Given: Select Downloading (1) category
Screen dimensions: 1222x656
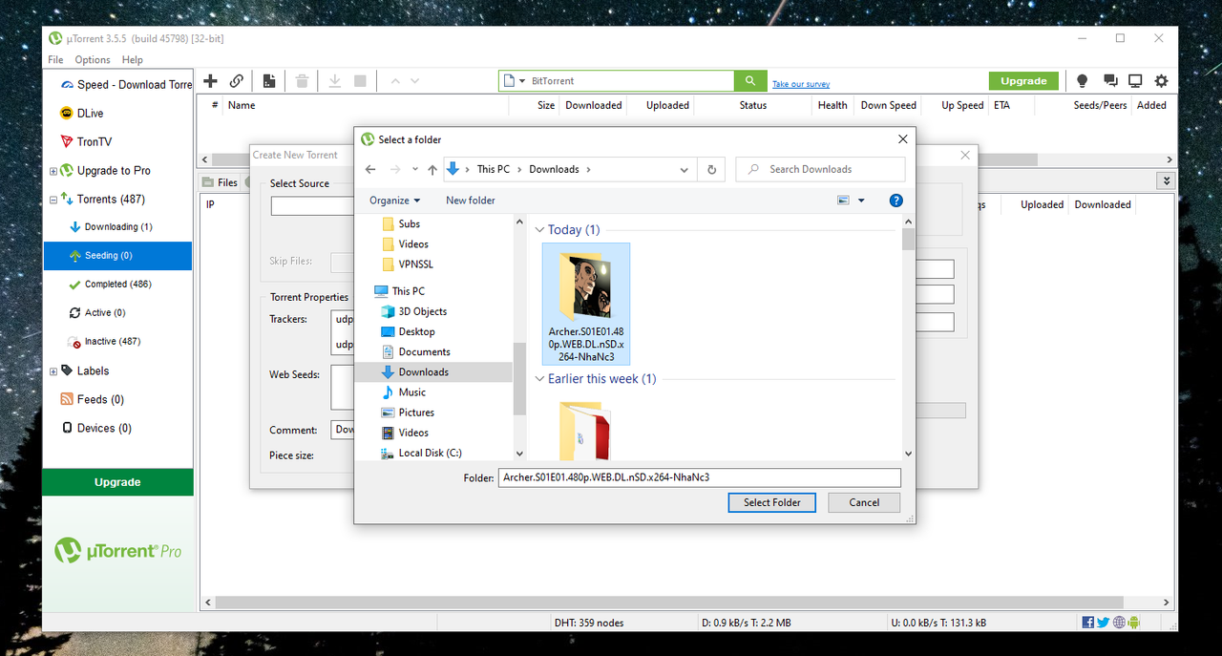Looking at the screenshot, I should click(116, 227).
